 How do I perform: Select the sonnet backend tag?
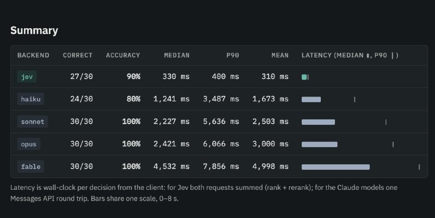pyautogui.click(x=33, y=121)
